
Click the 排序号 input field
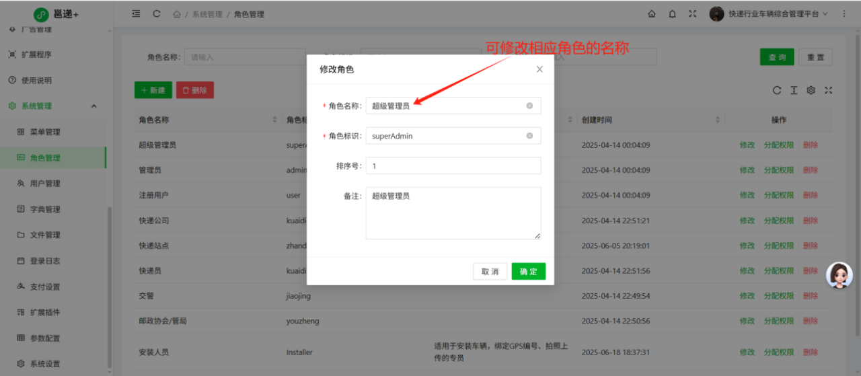tap(453, 165)
